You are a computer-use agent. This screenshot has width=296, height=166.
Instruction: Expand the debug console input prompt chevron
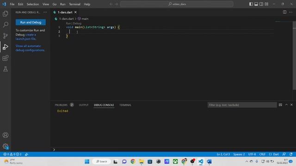pos(54,149)
